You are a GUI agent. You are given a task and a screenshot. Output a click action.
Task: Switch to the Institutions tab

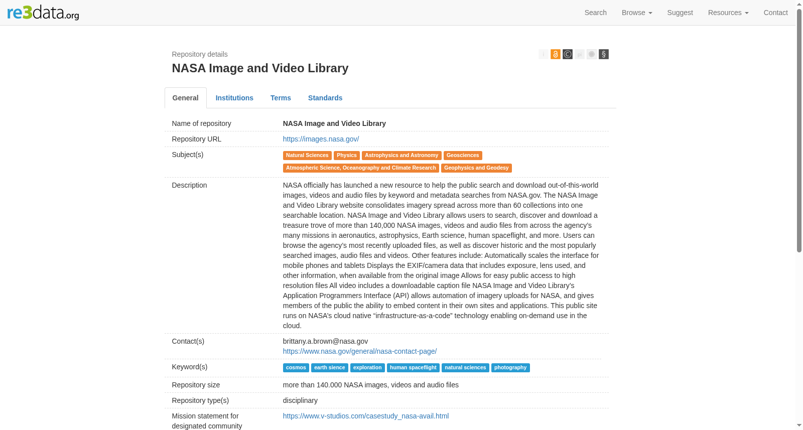[234, 98]
